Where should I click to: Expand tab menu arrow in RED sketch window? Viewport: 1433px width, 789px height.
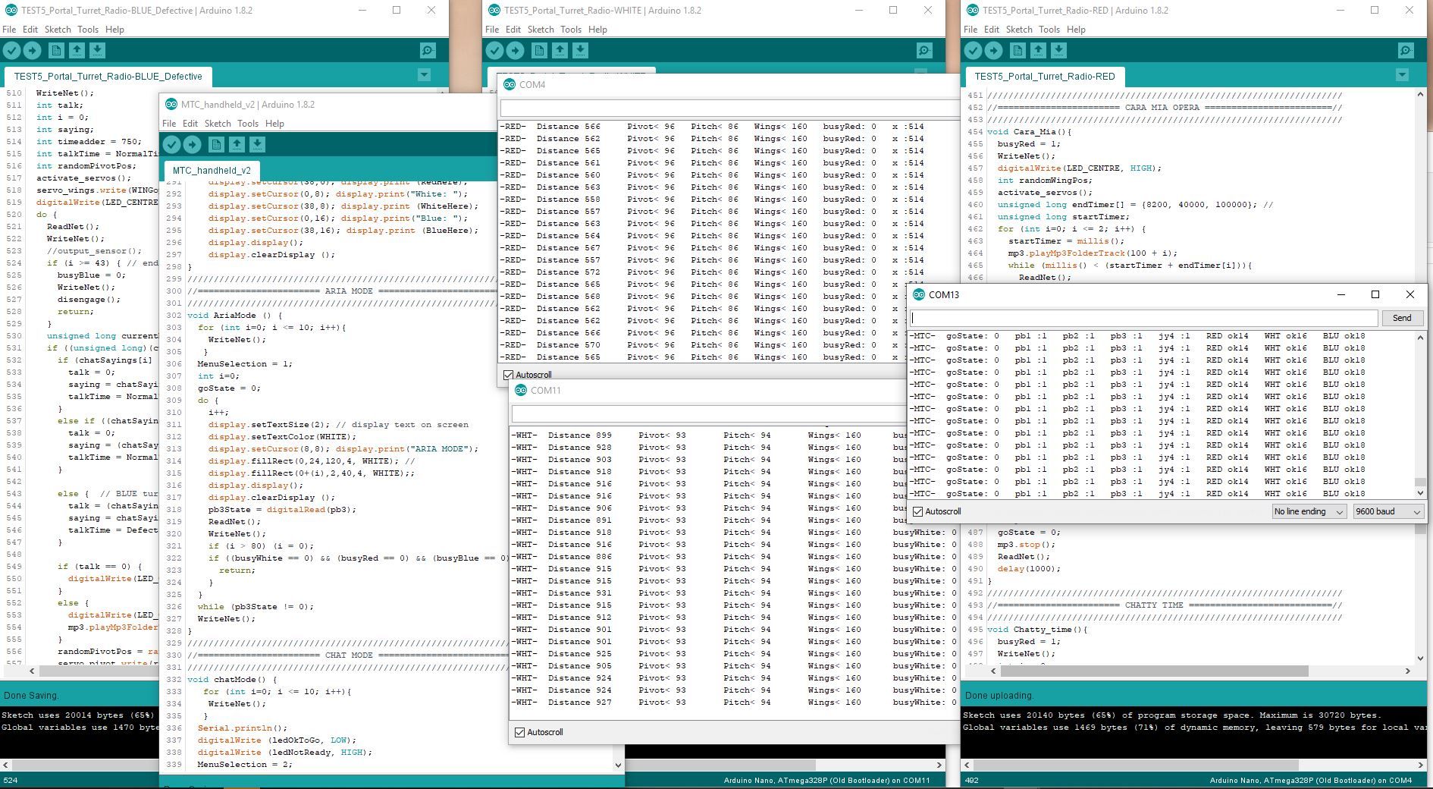(x=1402, y=75)
